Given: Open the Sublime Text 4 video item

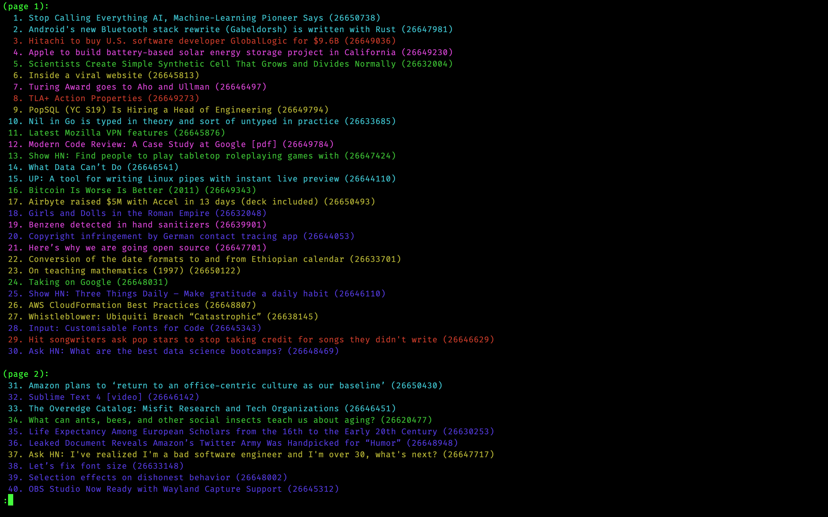Looking at the screenshot, I should click(85, 397).
